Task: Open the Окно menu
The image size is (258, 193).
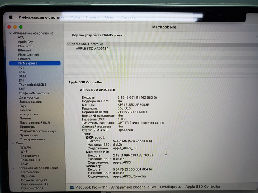Action: coord(109,17)
